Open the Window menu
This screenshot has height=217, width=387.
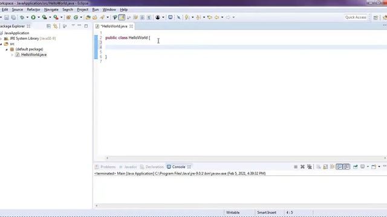click(x=109, y=10)
